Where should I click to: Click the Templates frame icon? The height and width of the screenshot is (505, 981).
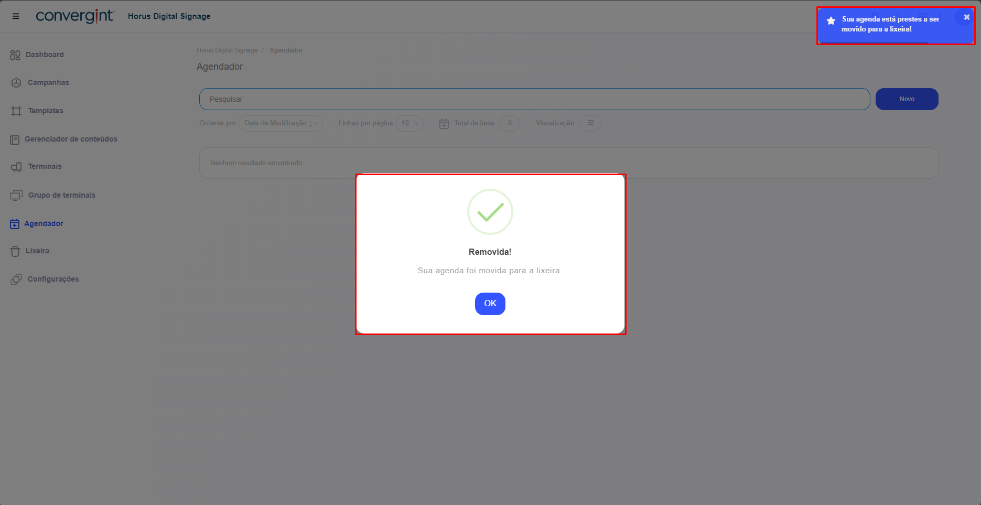16,111
